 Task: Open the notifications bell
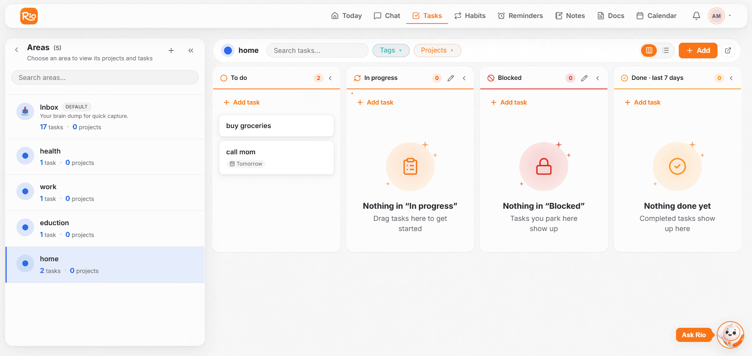click(x=696, y=16)
